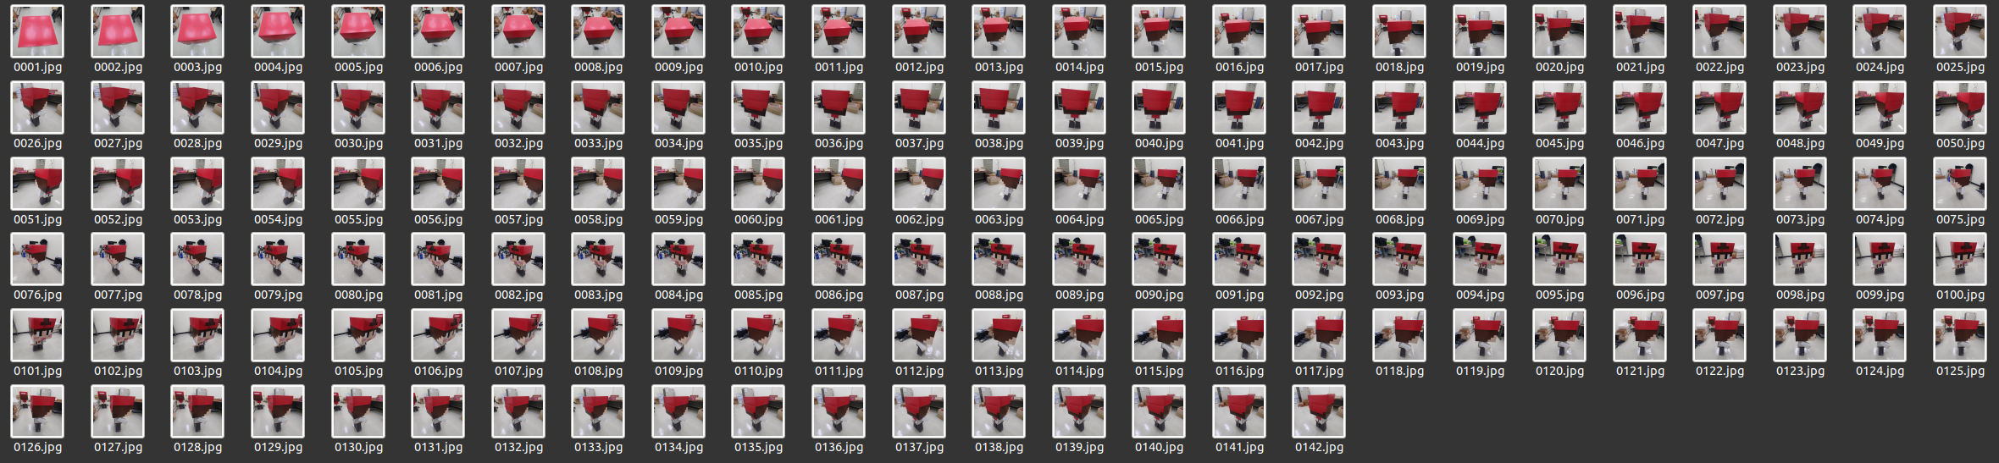Click file name text 0104.jpg
Screen dimensions: 1999x463
point(278,371)
